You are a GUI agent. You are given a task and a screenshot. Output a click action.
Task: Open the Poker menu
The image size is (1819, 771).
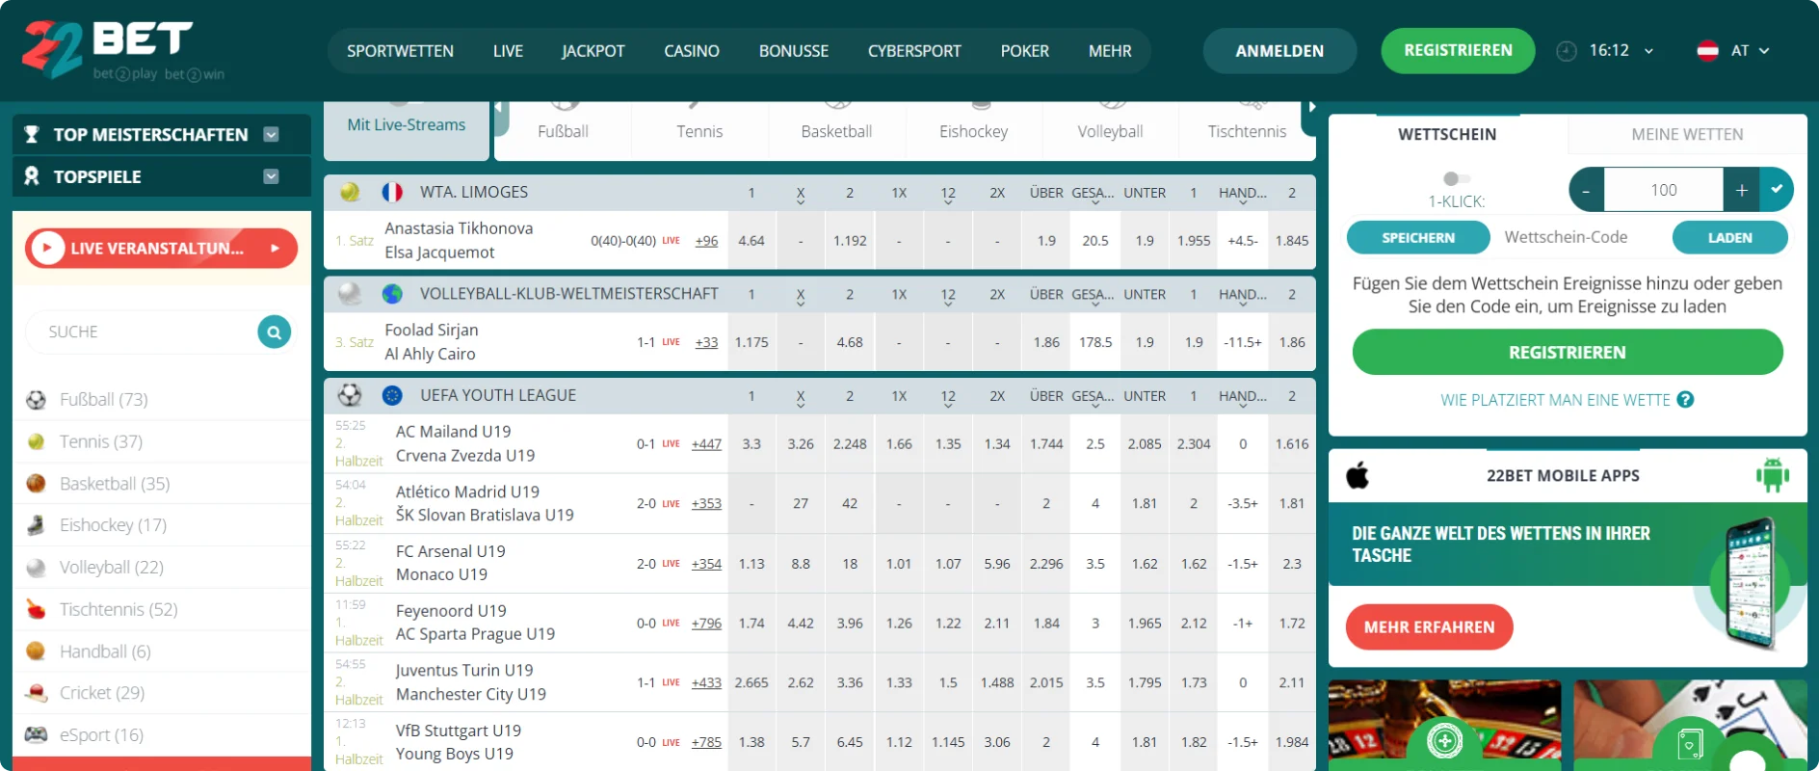point(1024,51)
